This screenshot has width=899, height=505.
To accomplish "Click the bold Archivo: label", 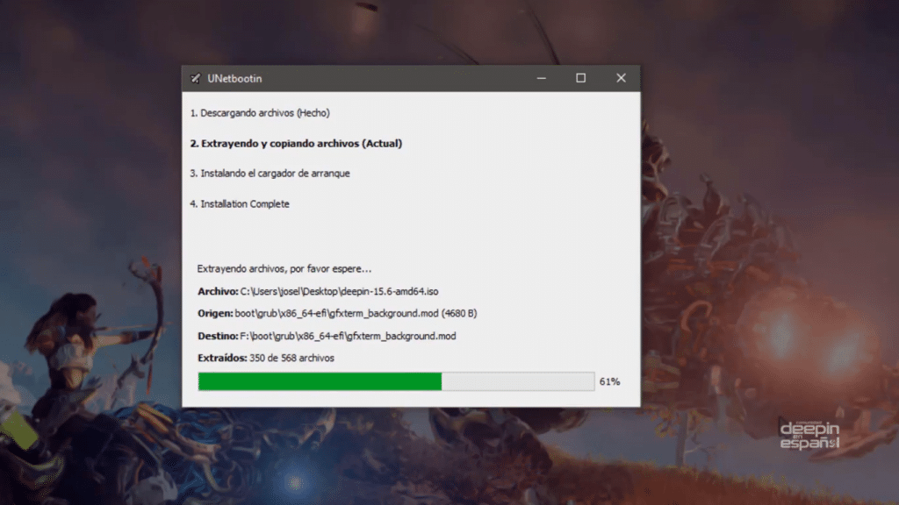I will click(217, 291).
